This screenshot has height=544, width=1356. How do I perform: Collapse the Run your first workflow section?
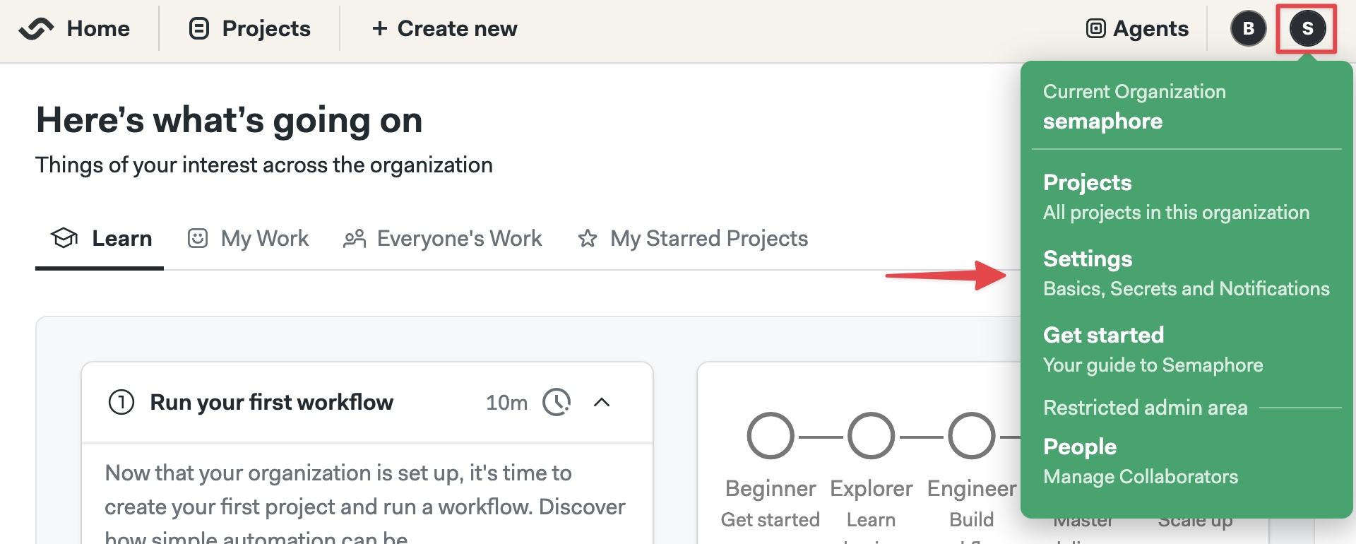(602, 403)
